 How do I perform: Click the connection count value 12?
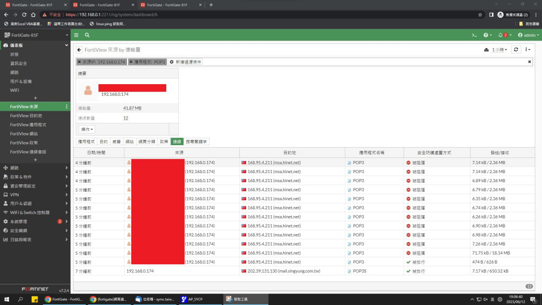click(x=125, y=118)
